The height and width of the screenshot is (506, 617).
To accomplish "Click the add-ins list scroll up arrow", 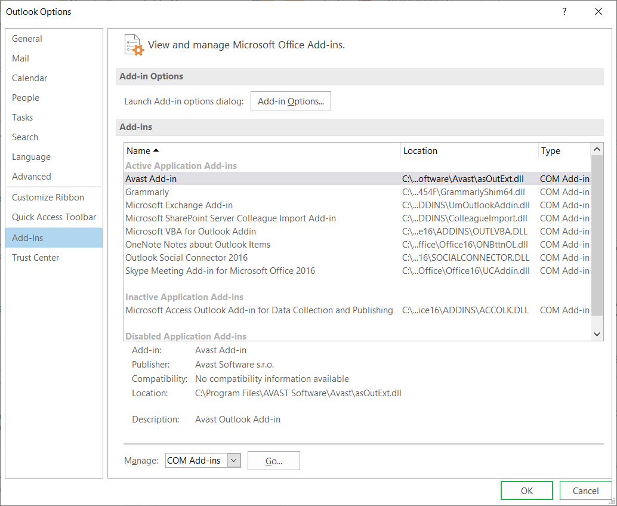I will coord(597,149).
